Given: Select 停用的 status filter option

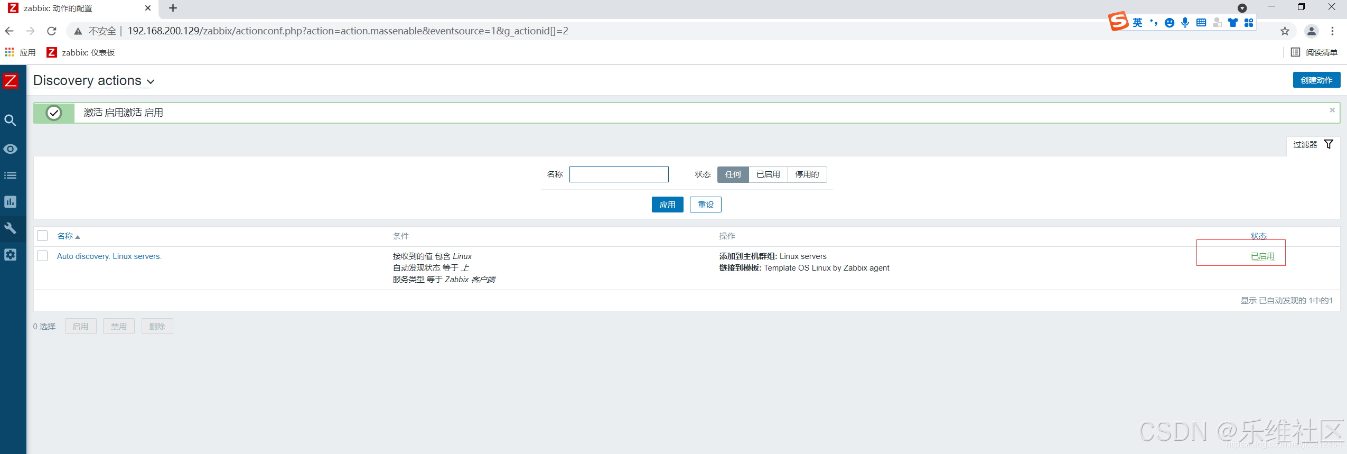Looking at the screenshot, I should (x=807, y=174).
